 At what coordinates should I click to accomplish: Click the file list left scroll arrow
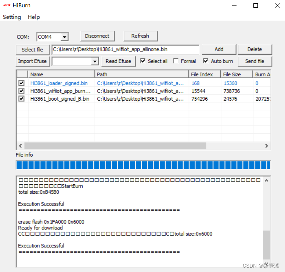(x=20, y=146)
